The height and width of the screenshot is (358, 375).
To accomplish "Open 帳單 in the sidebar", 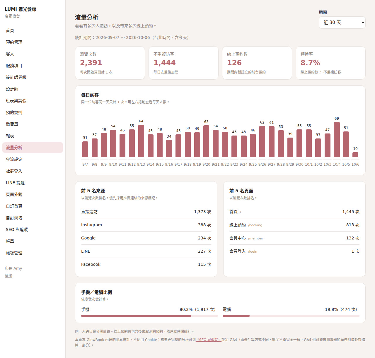I will point(33,241).
